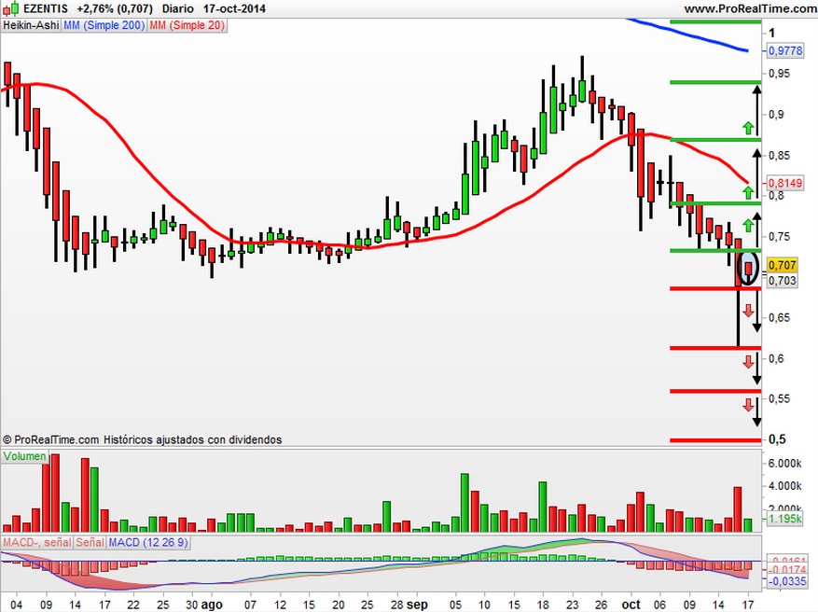This screenshot has height=612, width=818.
Task: Click the 0,703 price label
Action: point(782,280)
